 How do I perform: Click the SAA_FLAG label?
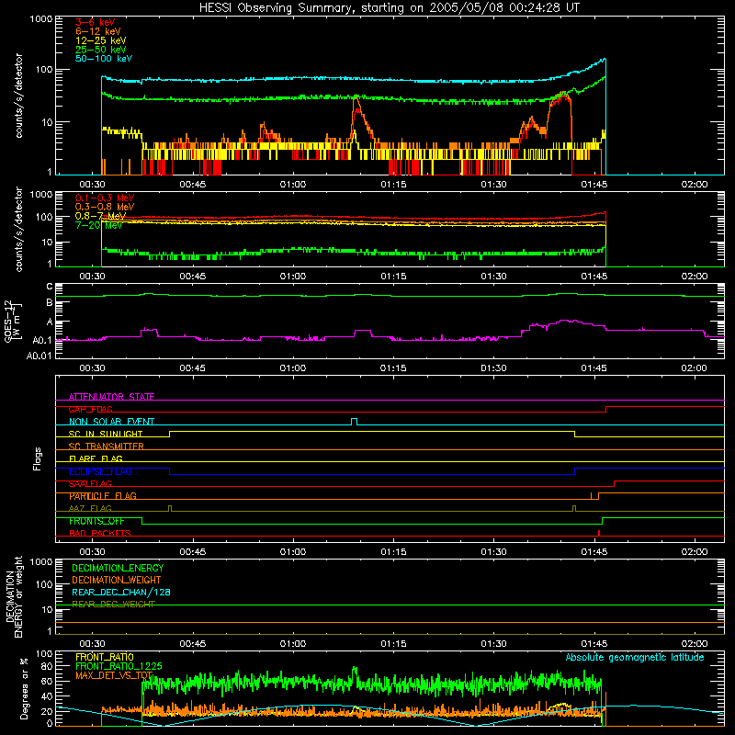click(90, 484)
